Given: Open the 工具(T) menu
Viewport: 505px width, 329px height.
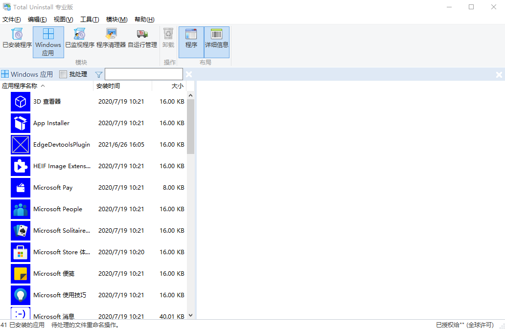Looking at the screenshot, I should pos(90,19).
